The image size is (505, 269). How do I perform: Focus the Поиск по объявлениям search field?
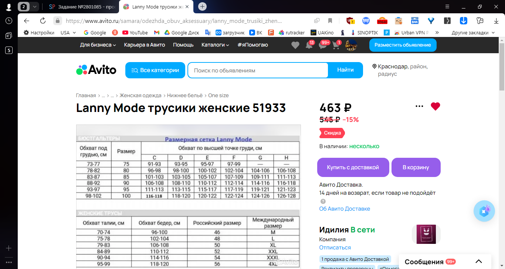coord(258,70)
